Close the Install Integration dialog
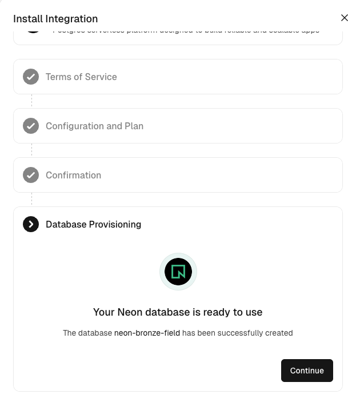Viewport: 348px width, 398px height. coord(344,18)
